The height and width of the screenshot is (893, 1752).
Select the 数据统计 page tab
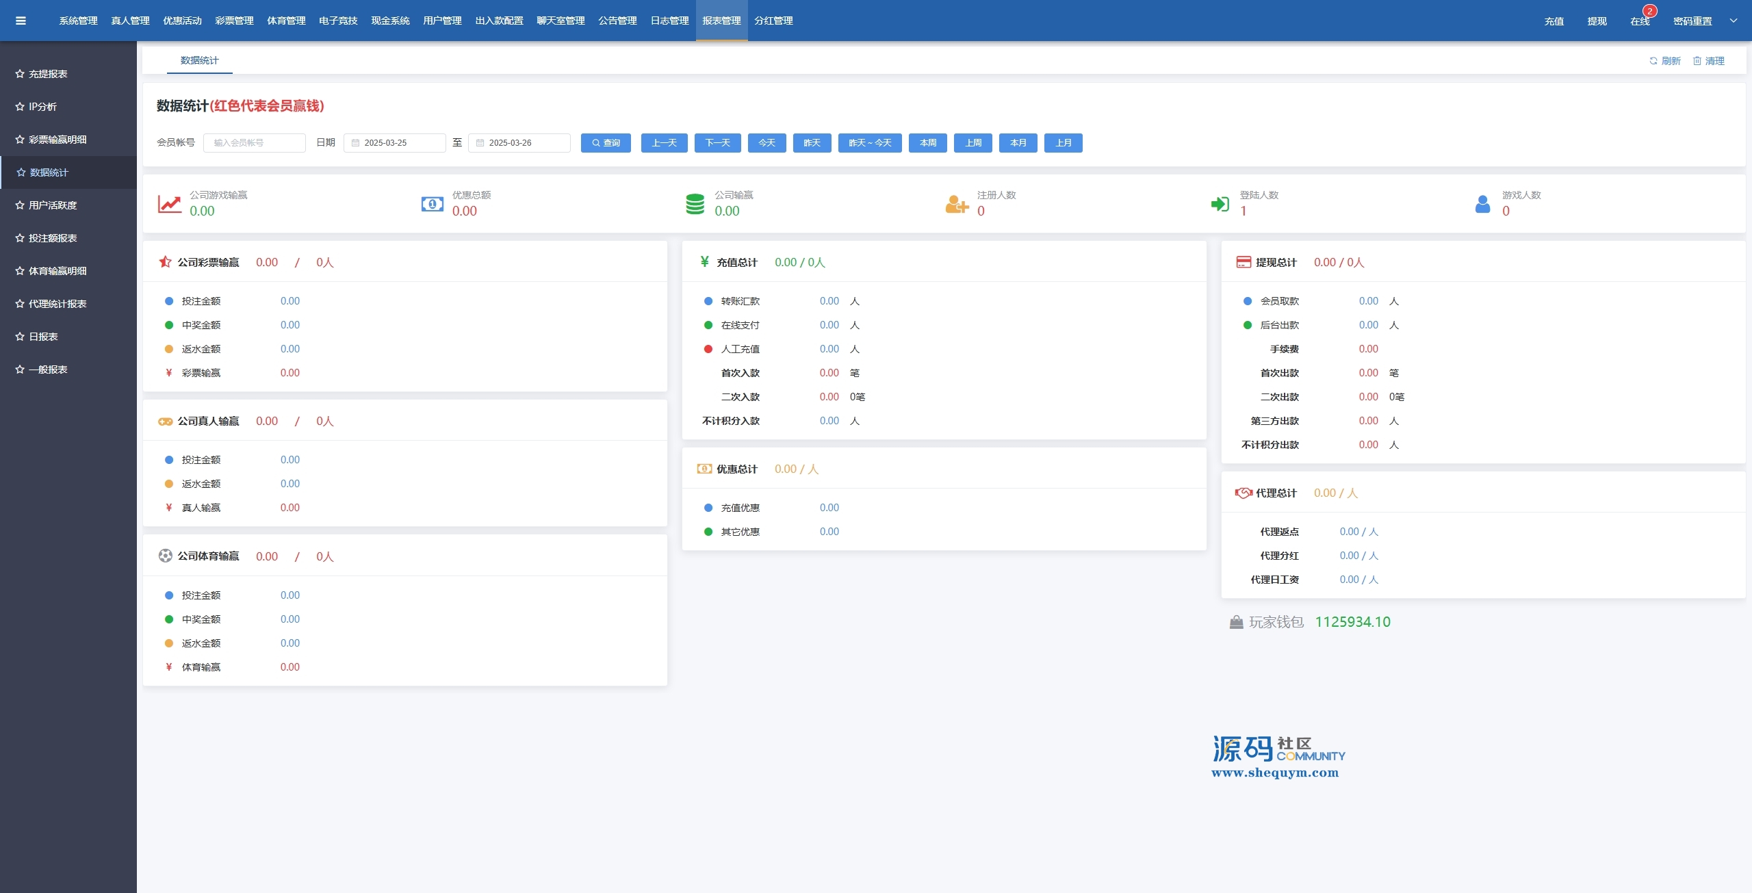(199, 60)
